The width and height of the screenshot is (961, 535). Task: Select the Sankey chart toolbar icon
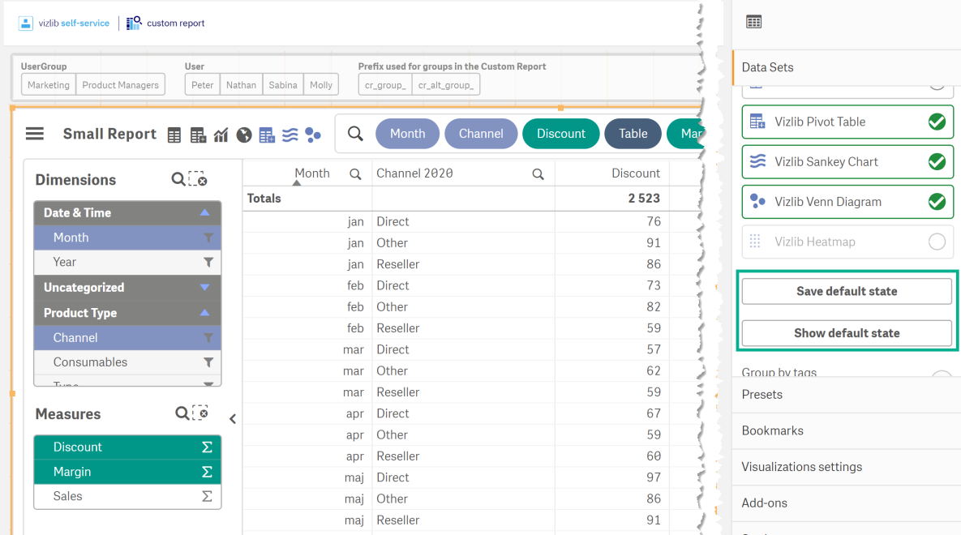290,135
